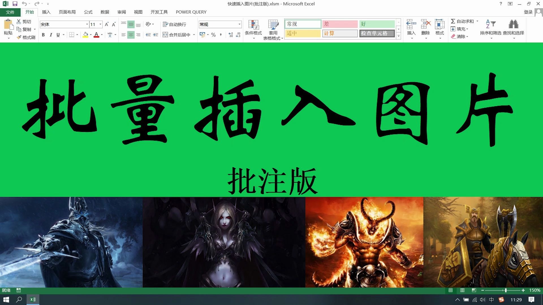Open the AutoSum (自动求和) dropdown arrow
Viewport: 543px width, 305px height.
pyautogui.click(x=477, y=21)
